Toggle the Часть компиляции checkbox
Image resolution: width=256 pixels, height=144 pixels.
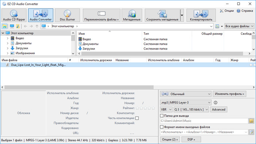137,118
